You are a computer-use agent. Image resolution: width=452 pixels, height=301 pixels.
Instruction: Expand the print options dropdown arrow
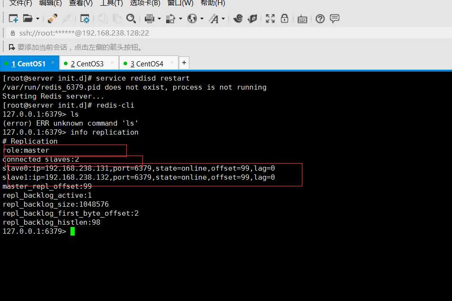click(159, 19)
